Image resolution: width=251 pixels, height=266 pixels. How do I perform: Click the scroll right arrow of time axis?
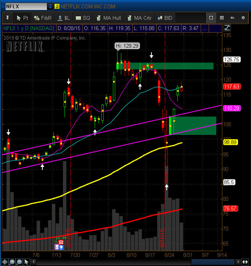(238, 262)
